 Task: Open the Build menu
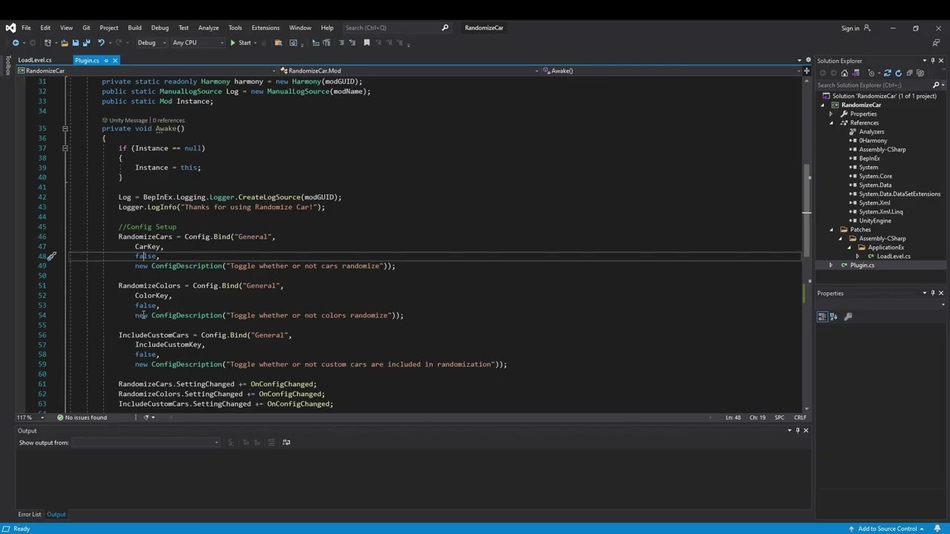point(134,27)
